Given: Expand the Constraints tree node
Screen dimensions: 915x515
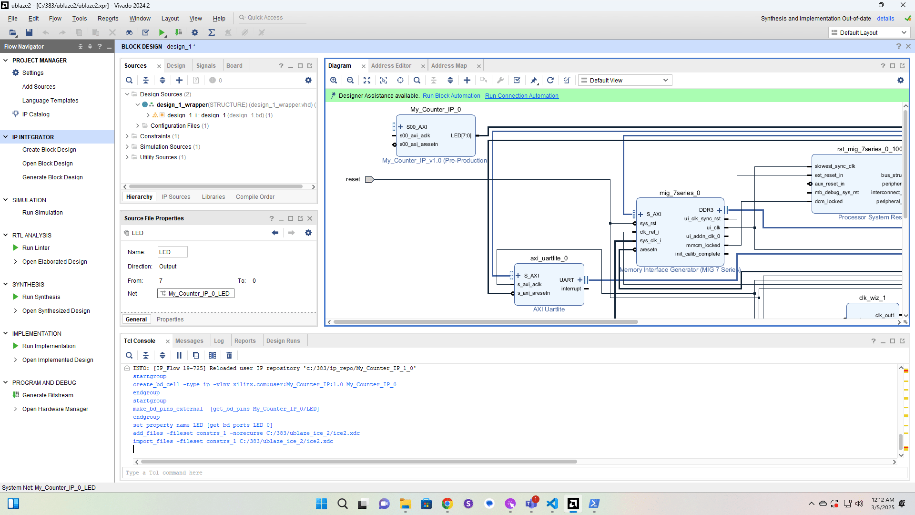Looking at the screenshot, I should (127, 136).
